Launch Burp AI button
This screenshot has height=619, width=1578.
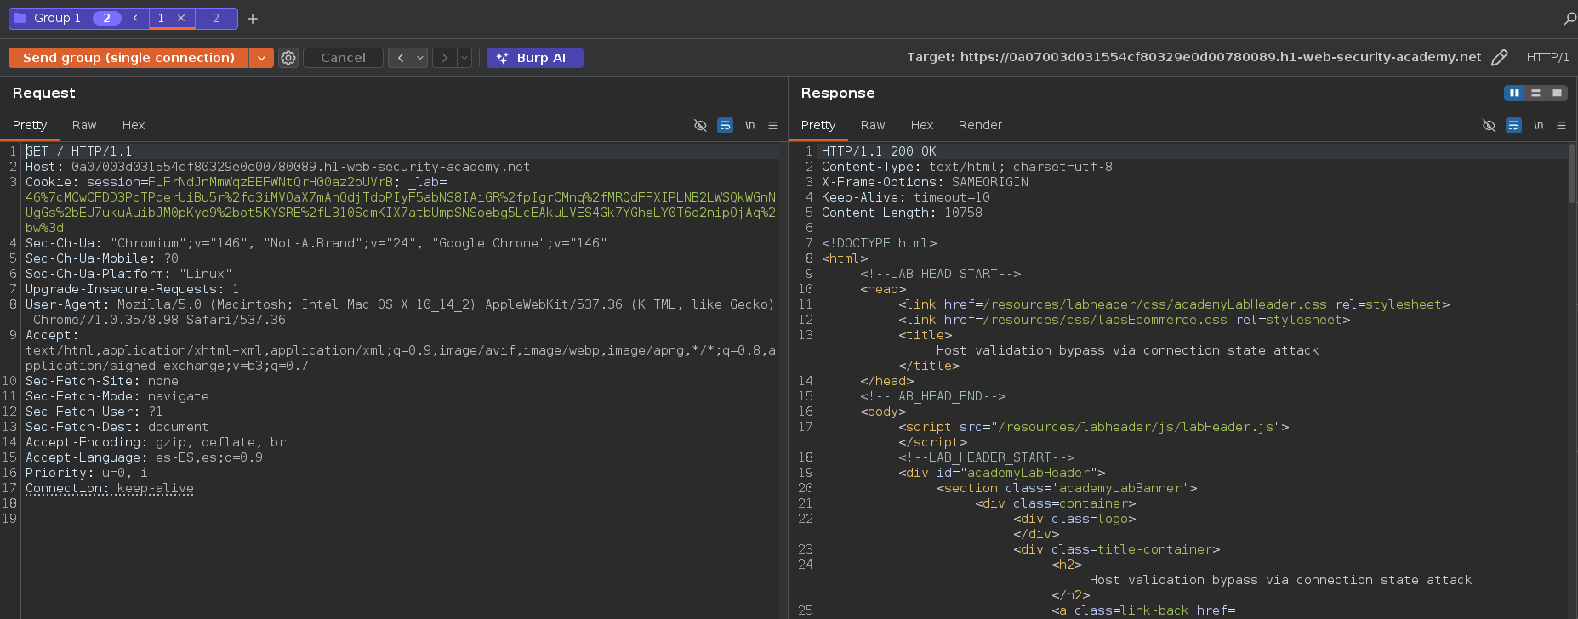(534, 58)
